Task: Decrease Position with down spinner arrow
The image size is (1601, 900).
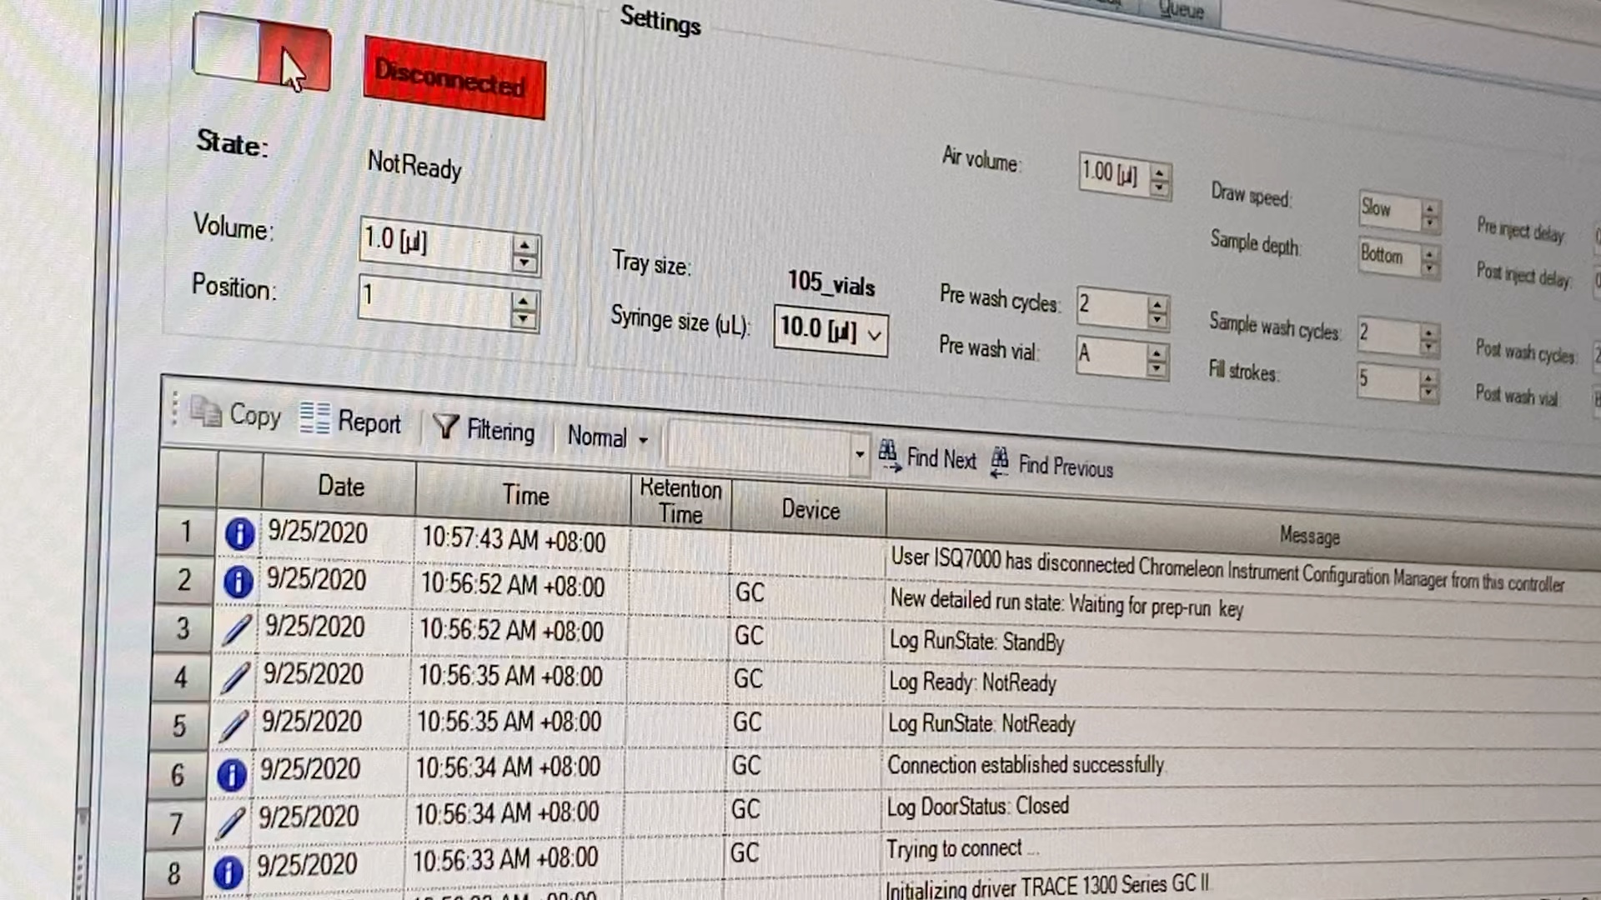Action: (x=524, y=321)
